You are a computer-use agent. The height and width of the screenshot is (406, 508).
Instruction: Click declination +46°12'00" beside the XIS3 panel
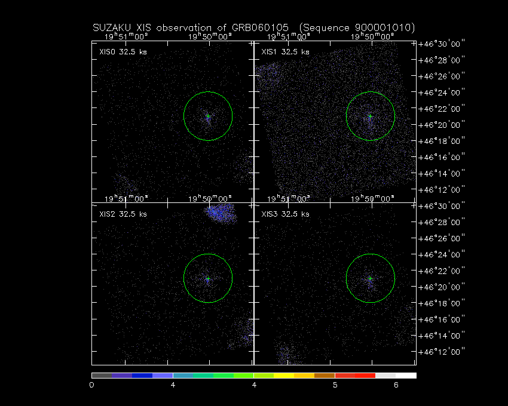[442, 352]
